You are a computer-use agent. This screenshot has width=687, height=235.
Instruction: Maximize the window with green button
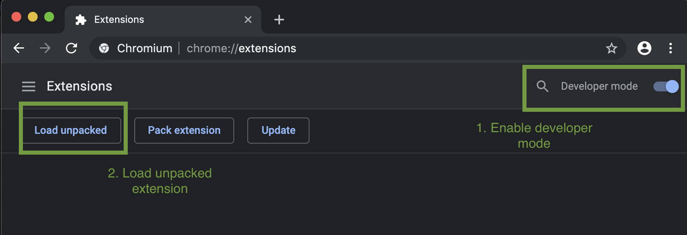49,17
